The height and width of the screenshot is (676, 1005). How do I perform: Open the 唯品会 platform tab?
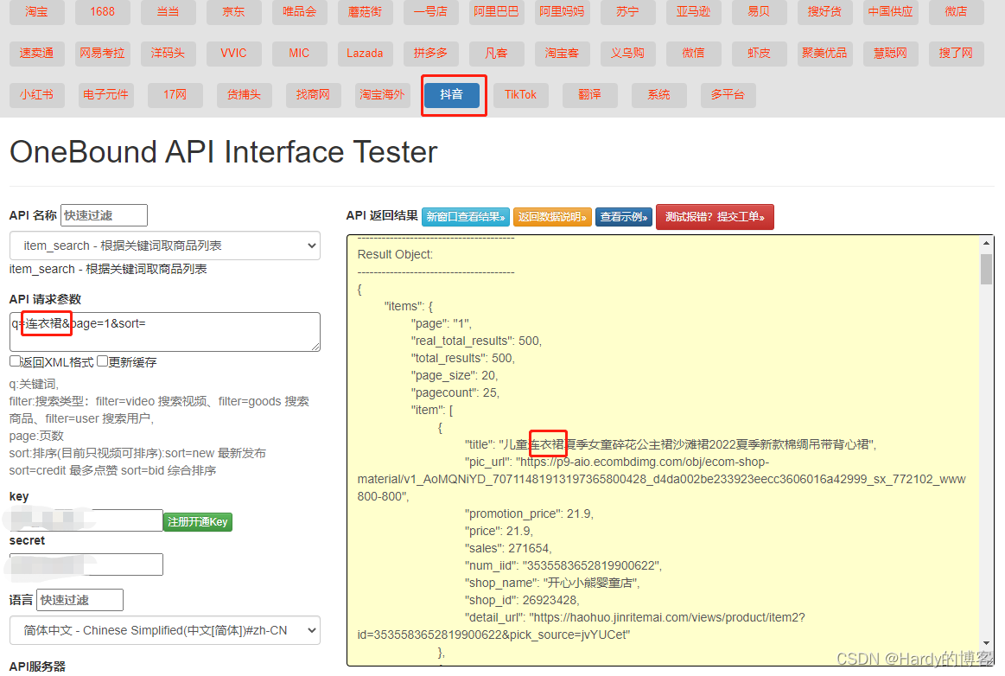pyautogui.click(x=299, y=11)
